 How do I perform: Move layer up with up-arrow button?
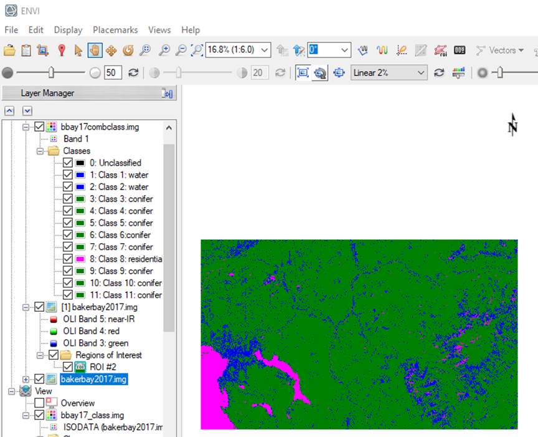click(x=9, y=111)
